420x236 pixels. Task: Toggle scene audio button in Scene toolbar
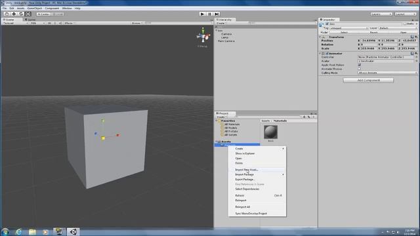tap(60, 24)
